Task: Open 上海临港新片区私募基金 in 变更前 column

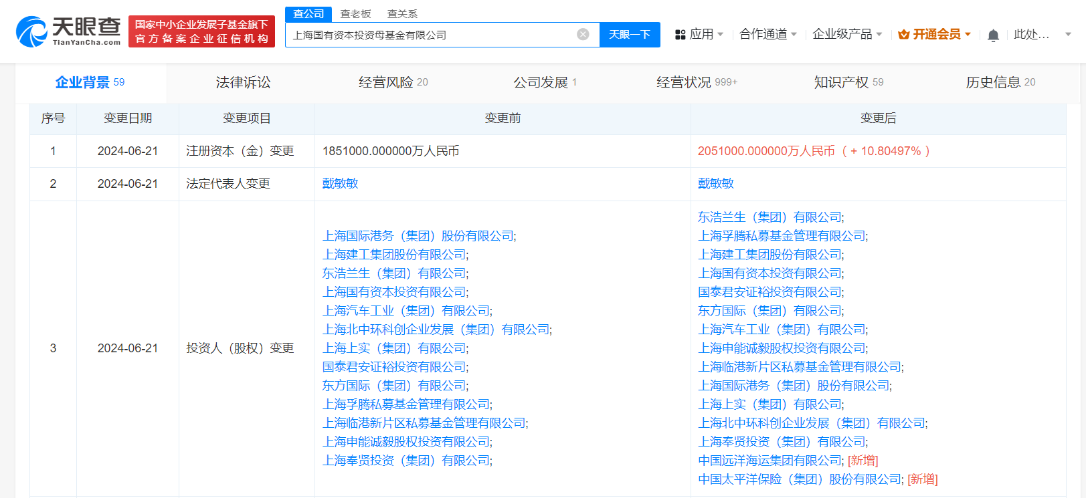Action: 424,423
